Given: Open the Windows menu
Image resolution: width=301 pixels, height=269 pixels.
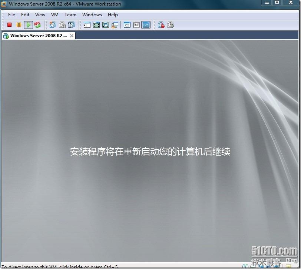Looking at the screenshot, I should point(92,15).
